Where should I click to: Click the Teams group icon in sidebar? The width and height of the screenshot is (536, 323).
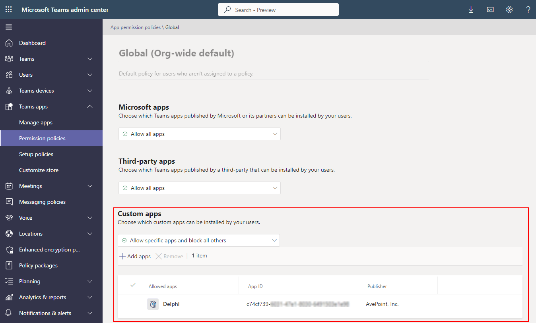9,59
